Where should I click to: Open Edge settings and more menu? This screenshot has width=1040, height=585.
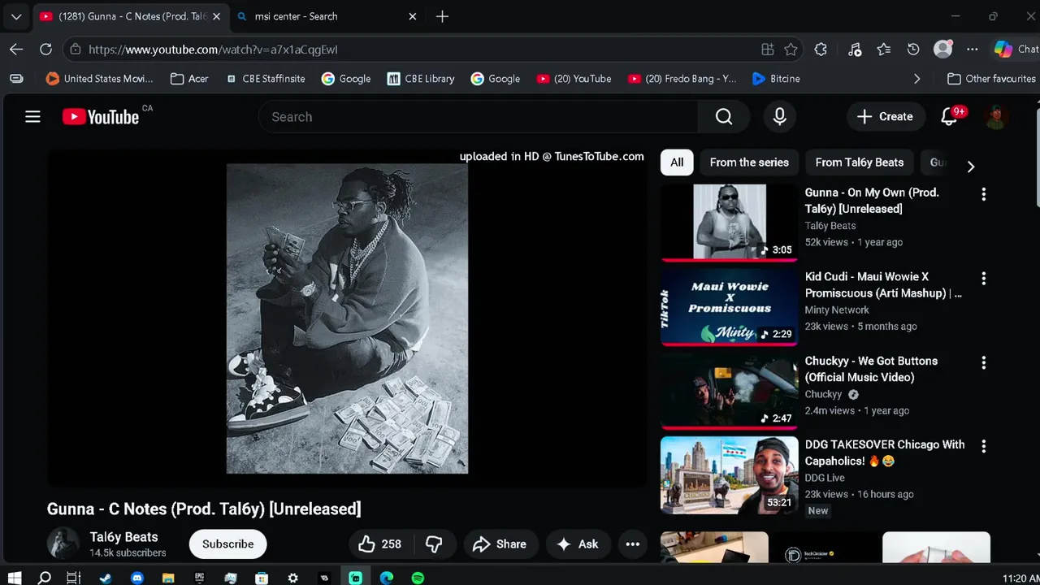tap(972, 50)
